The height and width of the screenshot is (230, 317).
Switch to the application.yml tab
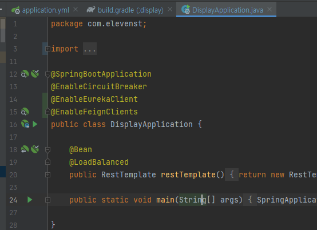click(x=45, y=10)
